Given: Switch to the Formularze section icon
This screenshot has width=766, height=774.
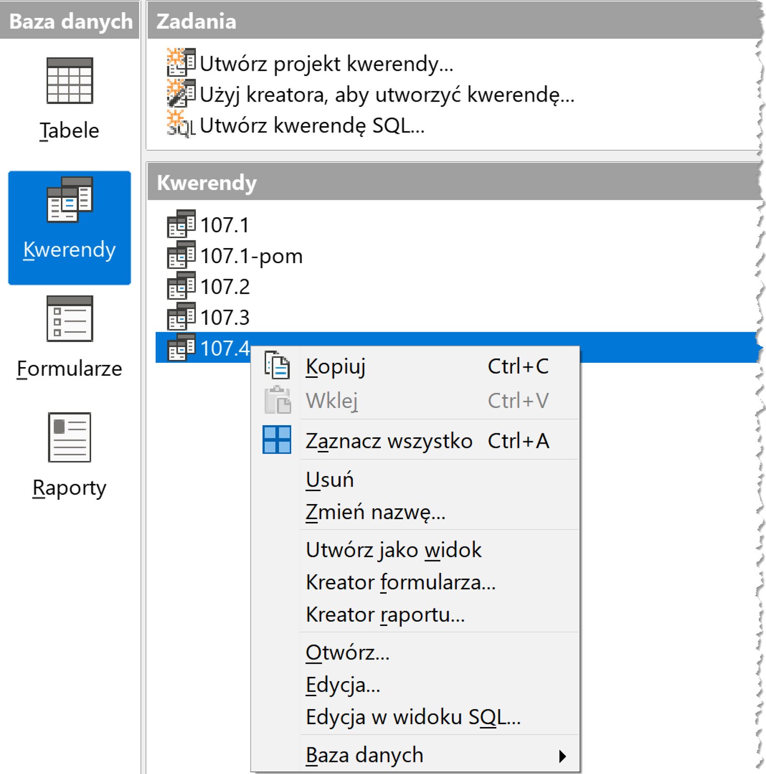Looking at the screenshot, I should [70, 319].
